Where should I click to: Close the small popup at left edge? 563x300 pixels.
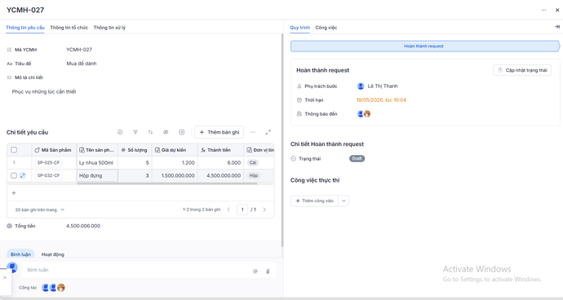pos(5,277)
